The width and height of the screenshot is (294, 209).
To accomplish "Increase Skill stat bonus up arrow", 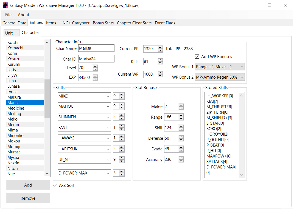I will (x=181, y=126).
